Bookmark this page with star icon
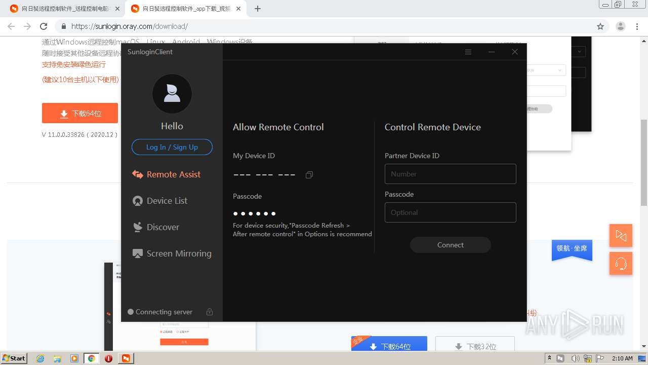The width and height of the screenshot is (648, 365). (x=600, y=26)
